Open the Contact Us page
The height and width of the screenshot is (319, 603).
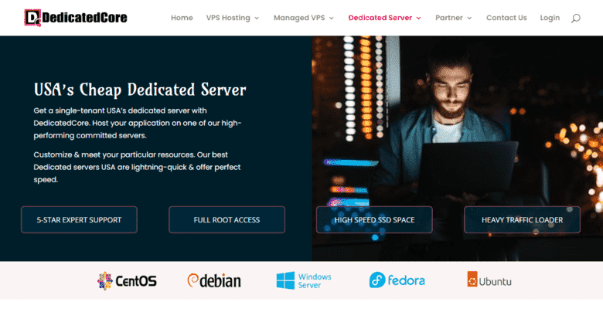(506, 18)
